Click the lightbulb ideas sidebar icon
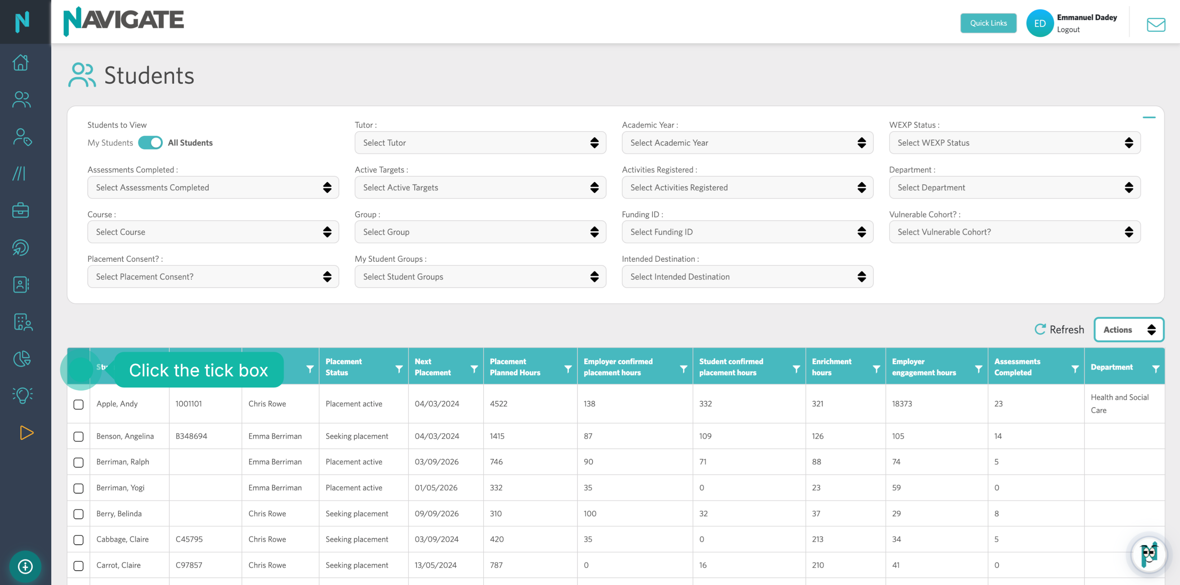Screen dimensions: 1180x585 tap(22, 395)
